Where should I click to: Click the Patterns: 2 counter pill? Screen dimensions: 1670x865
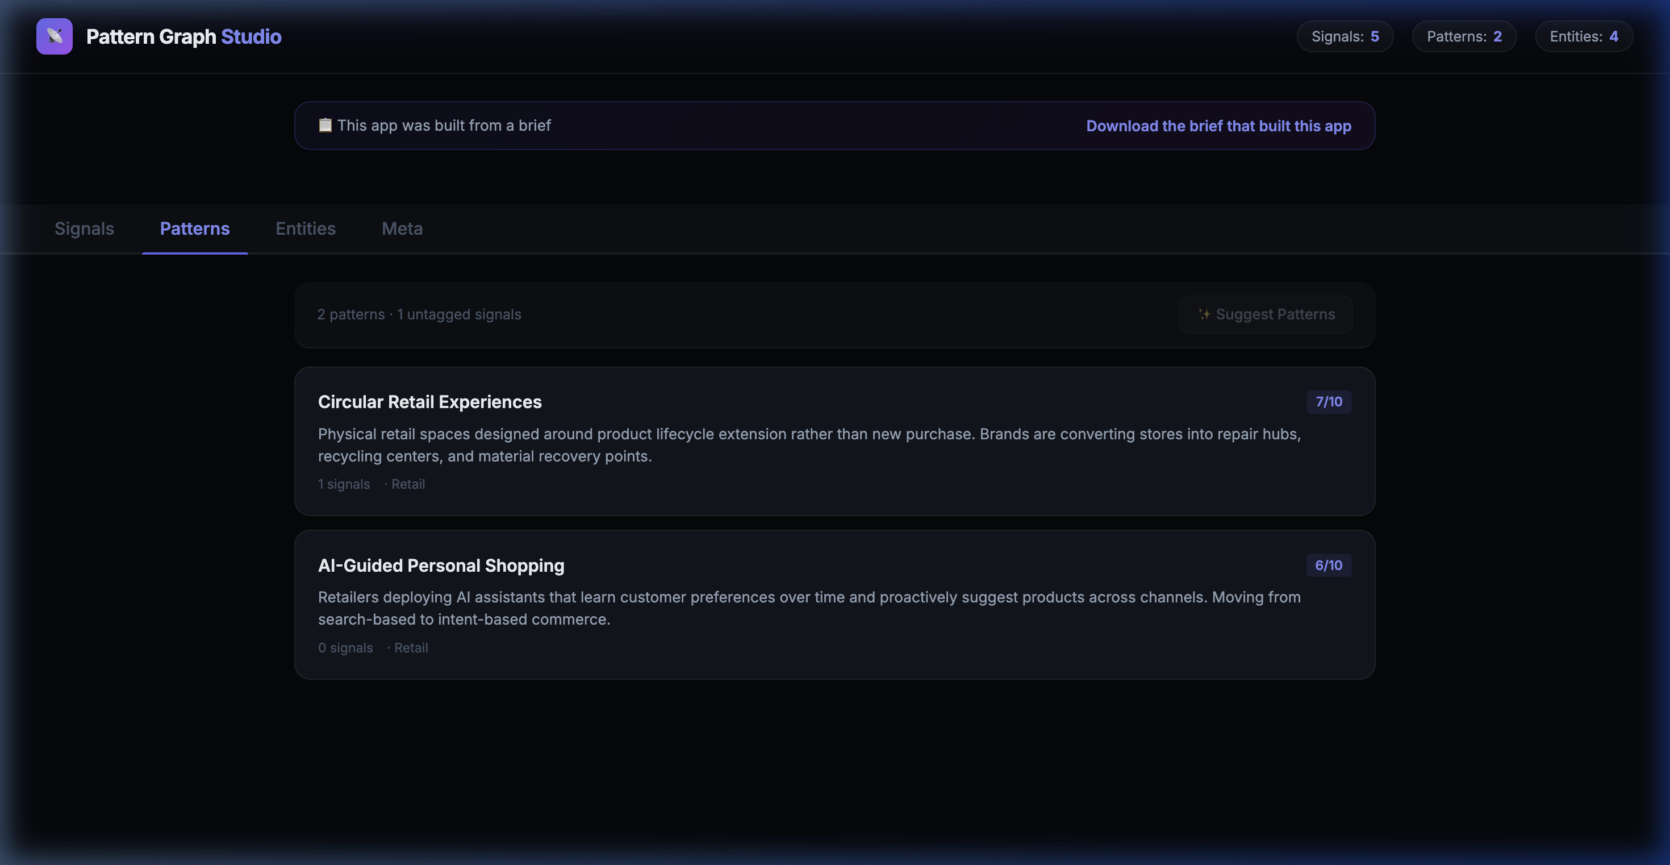(x=1463, y=36)
